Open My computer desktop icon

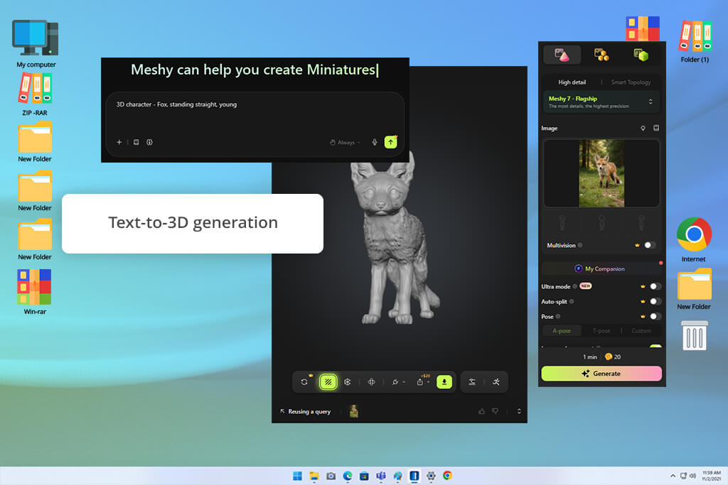pyautogui.click(x=36, y=44)
